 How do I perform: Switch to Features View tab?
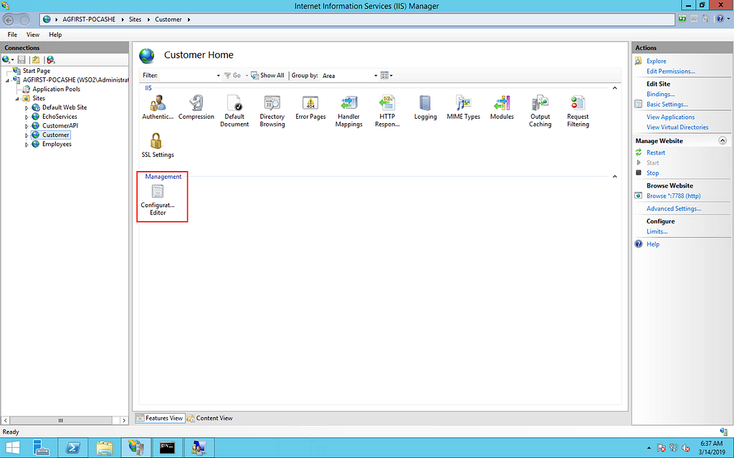tap(160, 418)
